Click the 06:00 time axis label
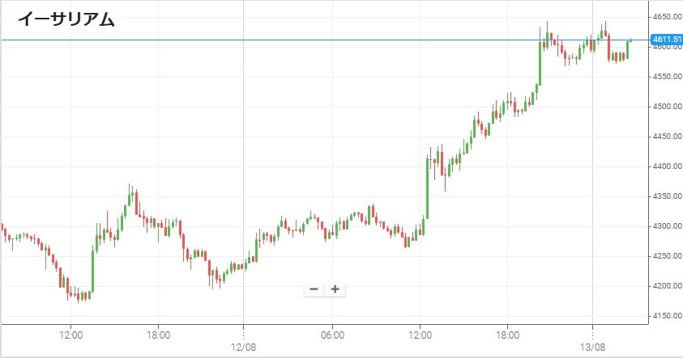This screenshot has height=358, width=683. tap(332, 335)
